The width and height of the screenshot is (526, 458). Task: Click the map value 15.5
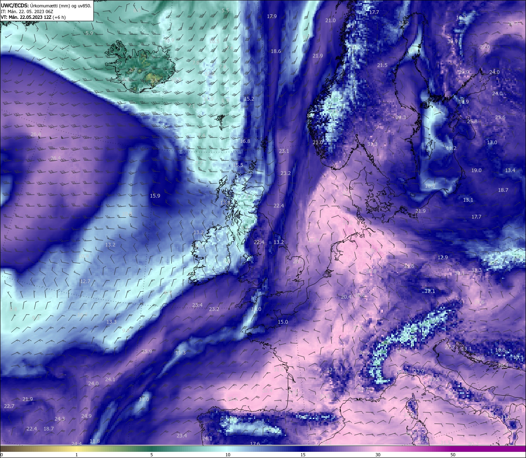[238, 165]
